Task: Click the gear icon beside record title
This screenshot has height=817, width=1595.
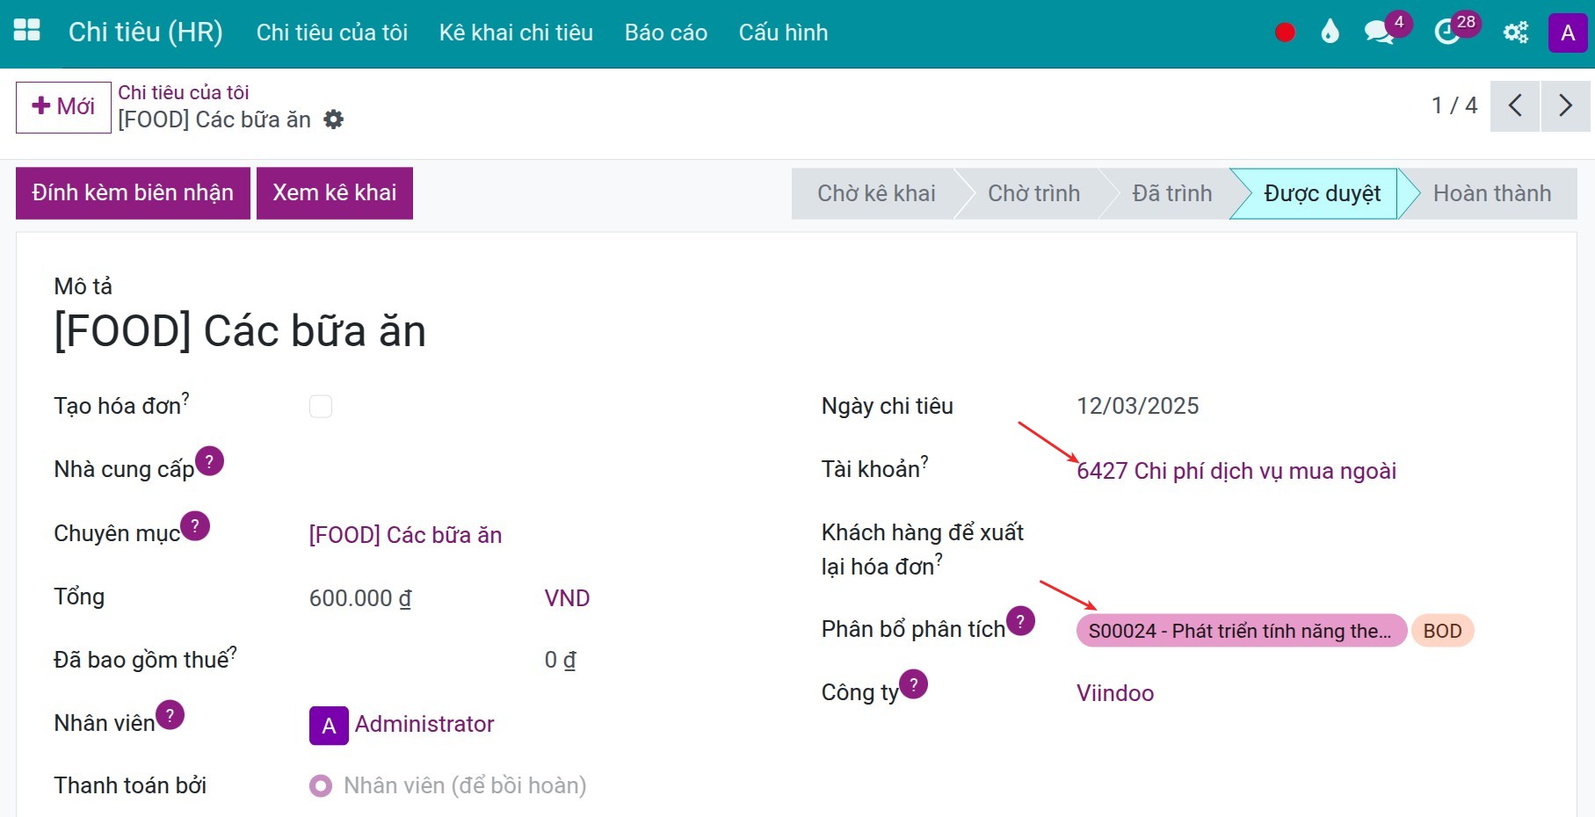Action: point(334,119)
